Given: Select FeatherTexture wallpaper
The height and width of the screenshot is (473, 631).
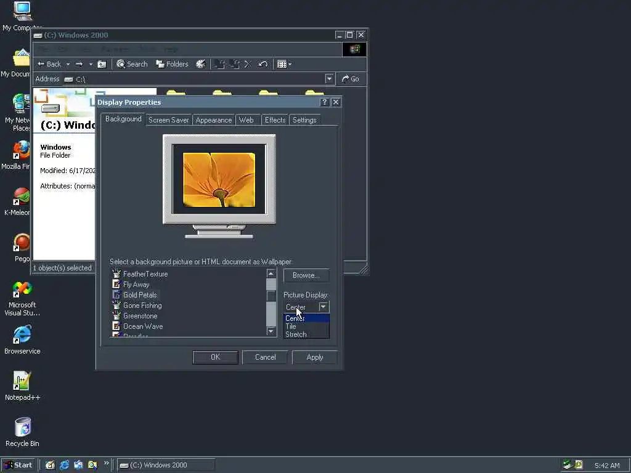Looking at the screenshot, I should (x=145, y=274).
